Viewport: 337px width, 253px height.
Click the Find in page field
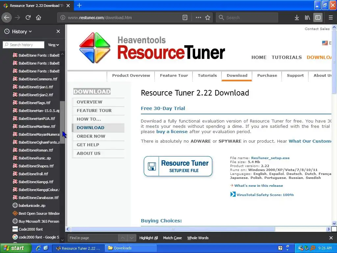click(x=93, y=238)
